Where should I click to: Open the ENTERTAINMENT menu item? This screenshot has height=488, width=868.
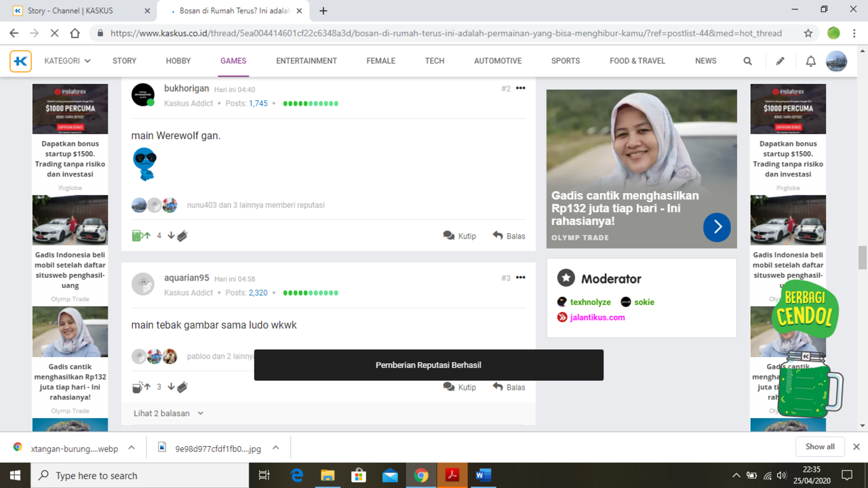pyautogui.click(x=307, y=61)
